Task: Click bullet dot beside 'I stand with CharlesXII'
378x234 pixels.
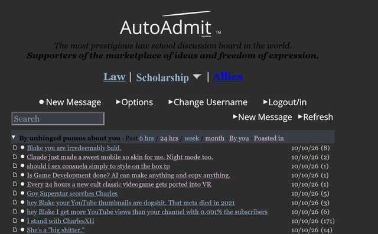Action: point(22,220)
